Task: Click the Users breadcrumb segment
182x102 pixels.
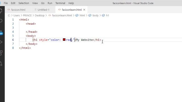Action: [x=16, y=15]
